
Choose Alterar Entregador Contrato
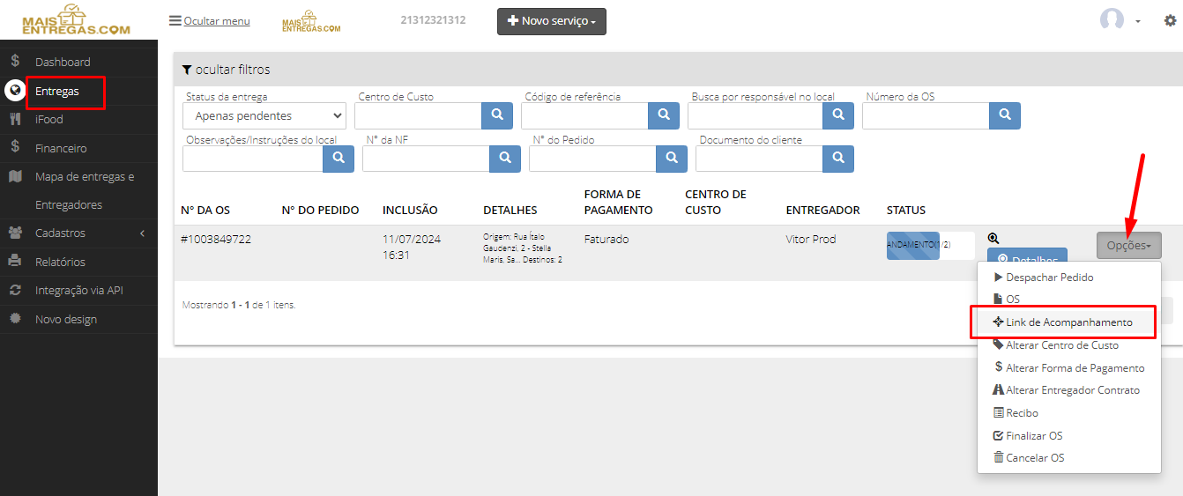1066,390
